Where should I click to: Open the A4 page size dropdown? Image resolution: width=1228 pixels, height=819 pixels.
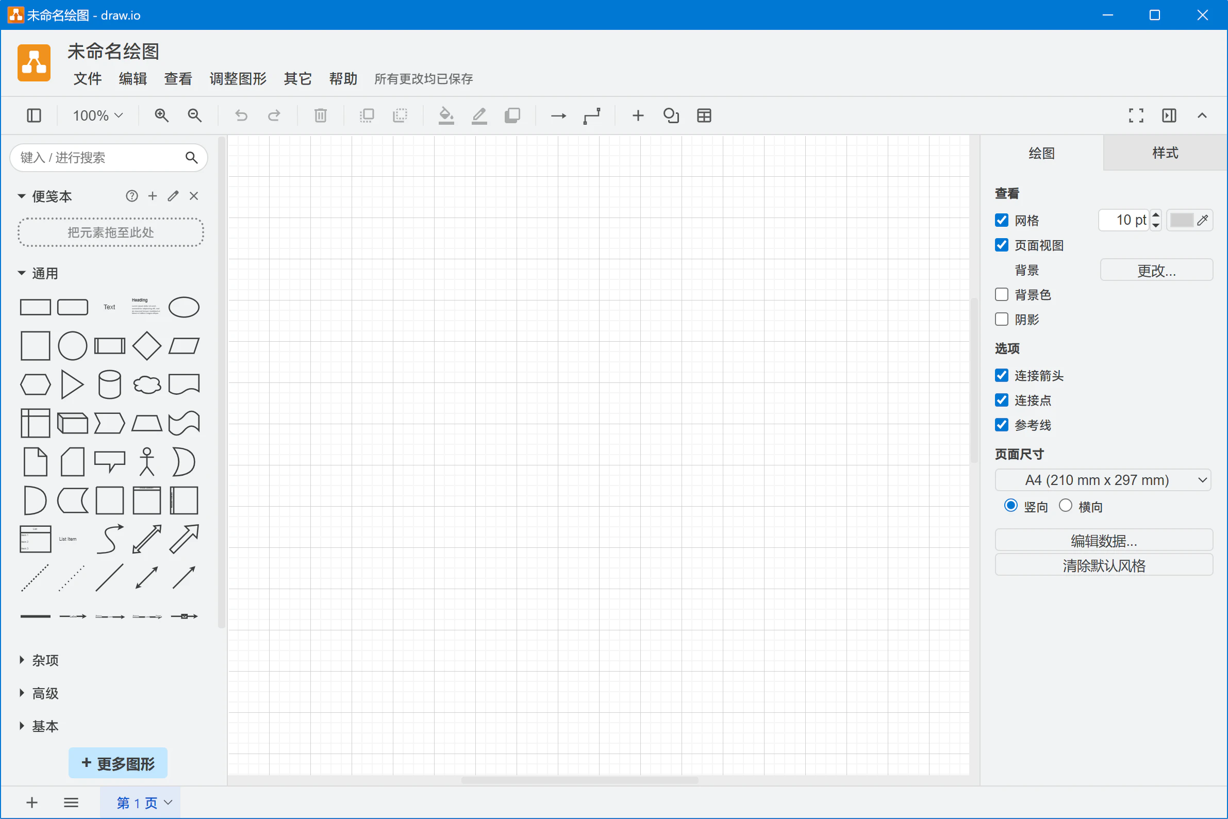tap(1103, 479)
